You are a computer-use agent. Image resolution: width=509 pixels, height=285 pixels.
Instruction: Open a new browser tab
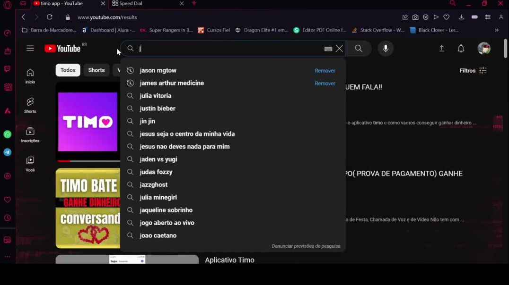[194, 4]
